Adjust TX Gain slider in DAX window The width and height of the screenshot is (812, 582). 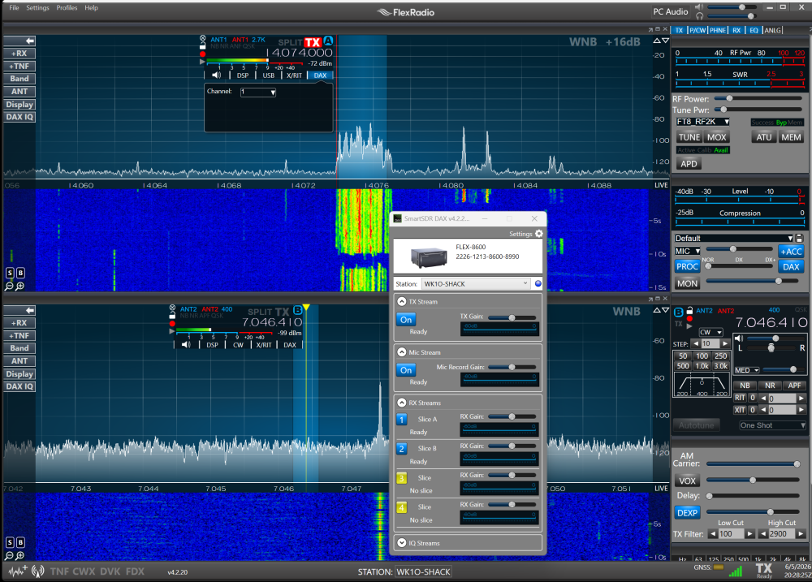(512, 317)
